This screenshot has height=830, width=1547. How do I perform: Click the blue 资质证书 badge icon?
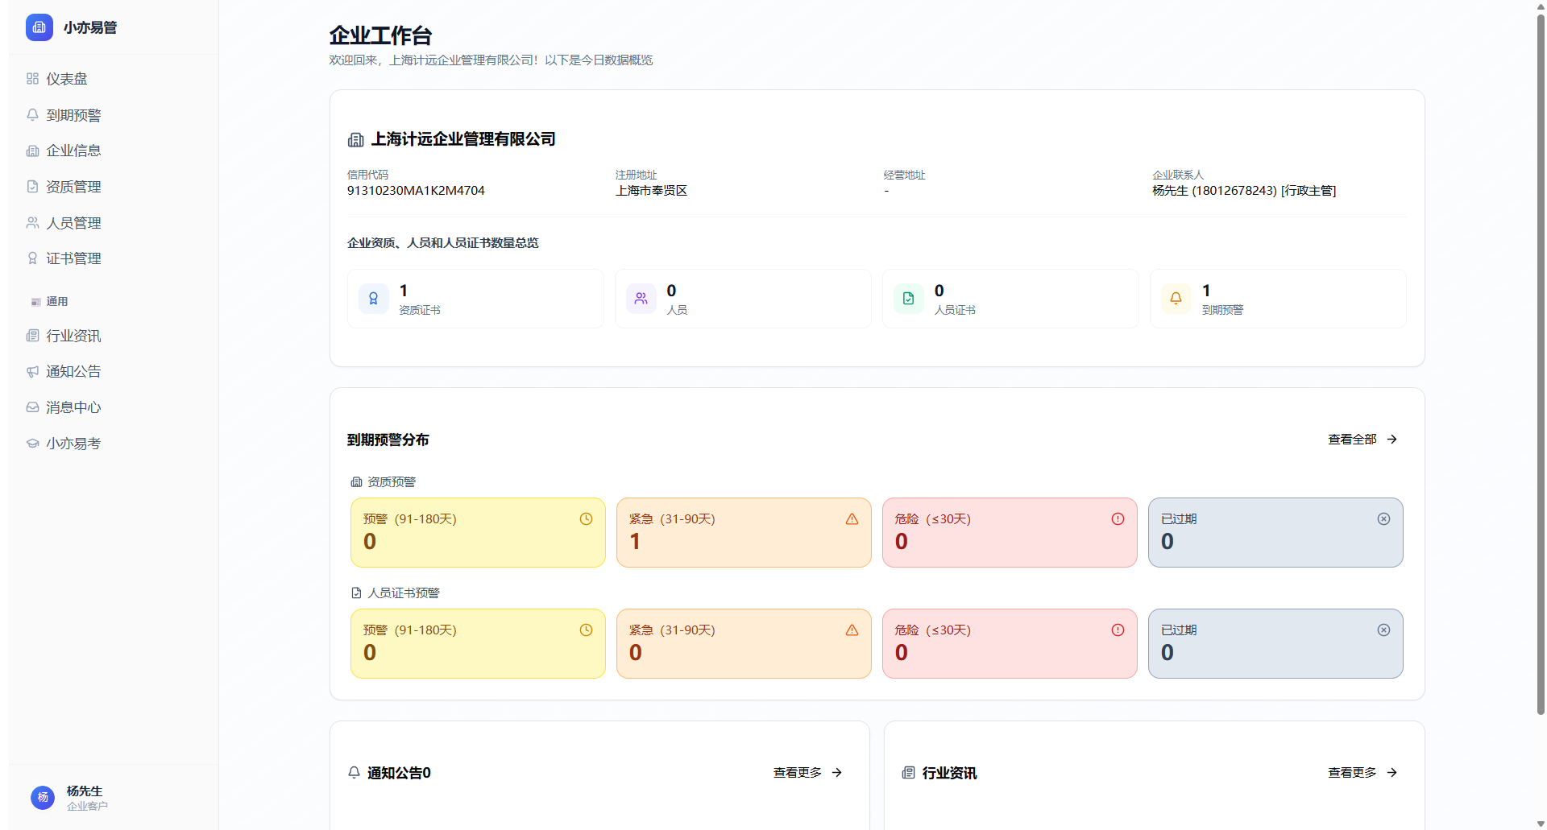[374, 299]
